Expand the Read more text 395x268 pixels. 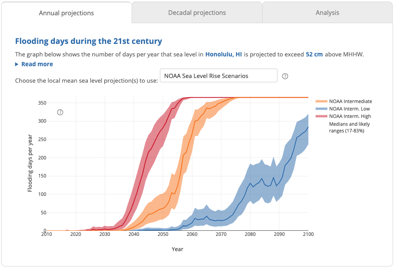tap(37, 64)
